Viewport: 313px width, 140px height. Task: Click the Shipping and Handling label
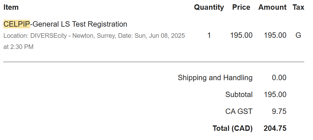click(x=215, y=78)
